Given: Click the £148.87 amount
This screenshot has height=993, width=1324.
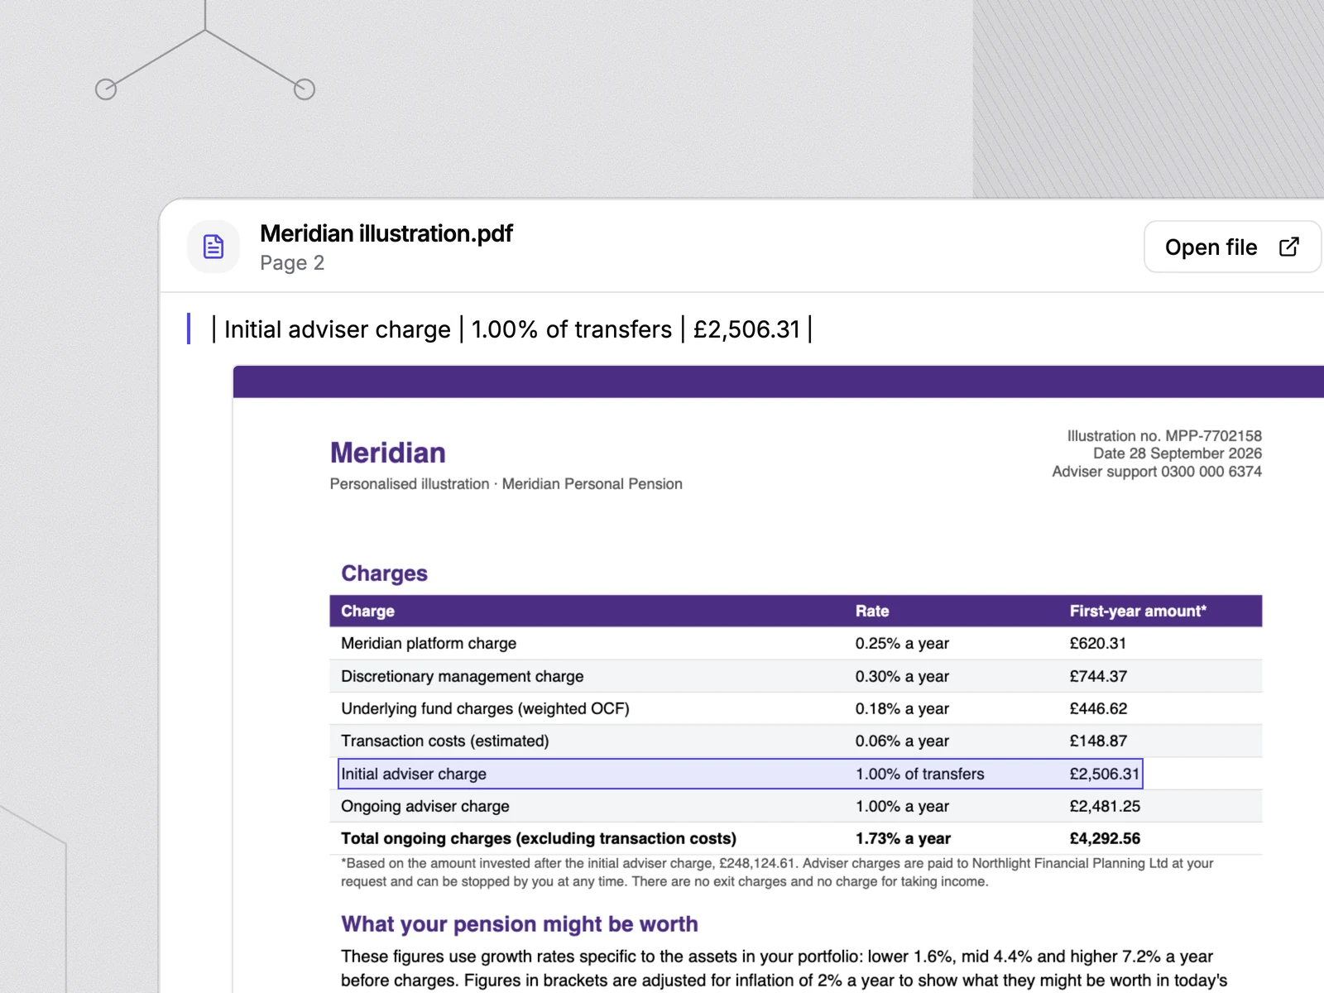Looking at the screenshot, I should (x=1098, y=741).
